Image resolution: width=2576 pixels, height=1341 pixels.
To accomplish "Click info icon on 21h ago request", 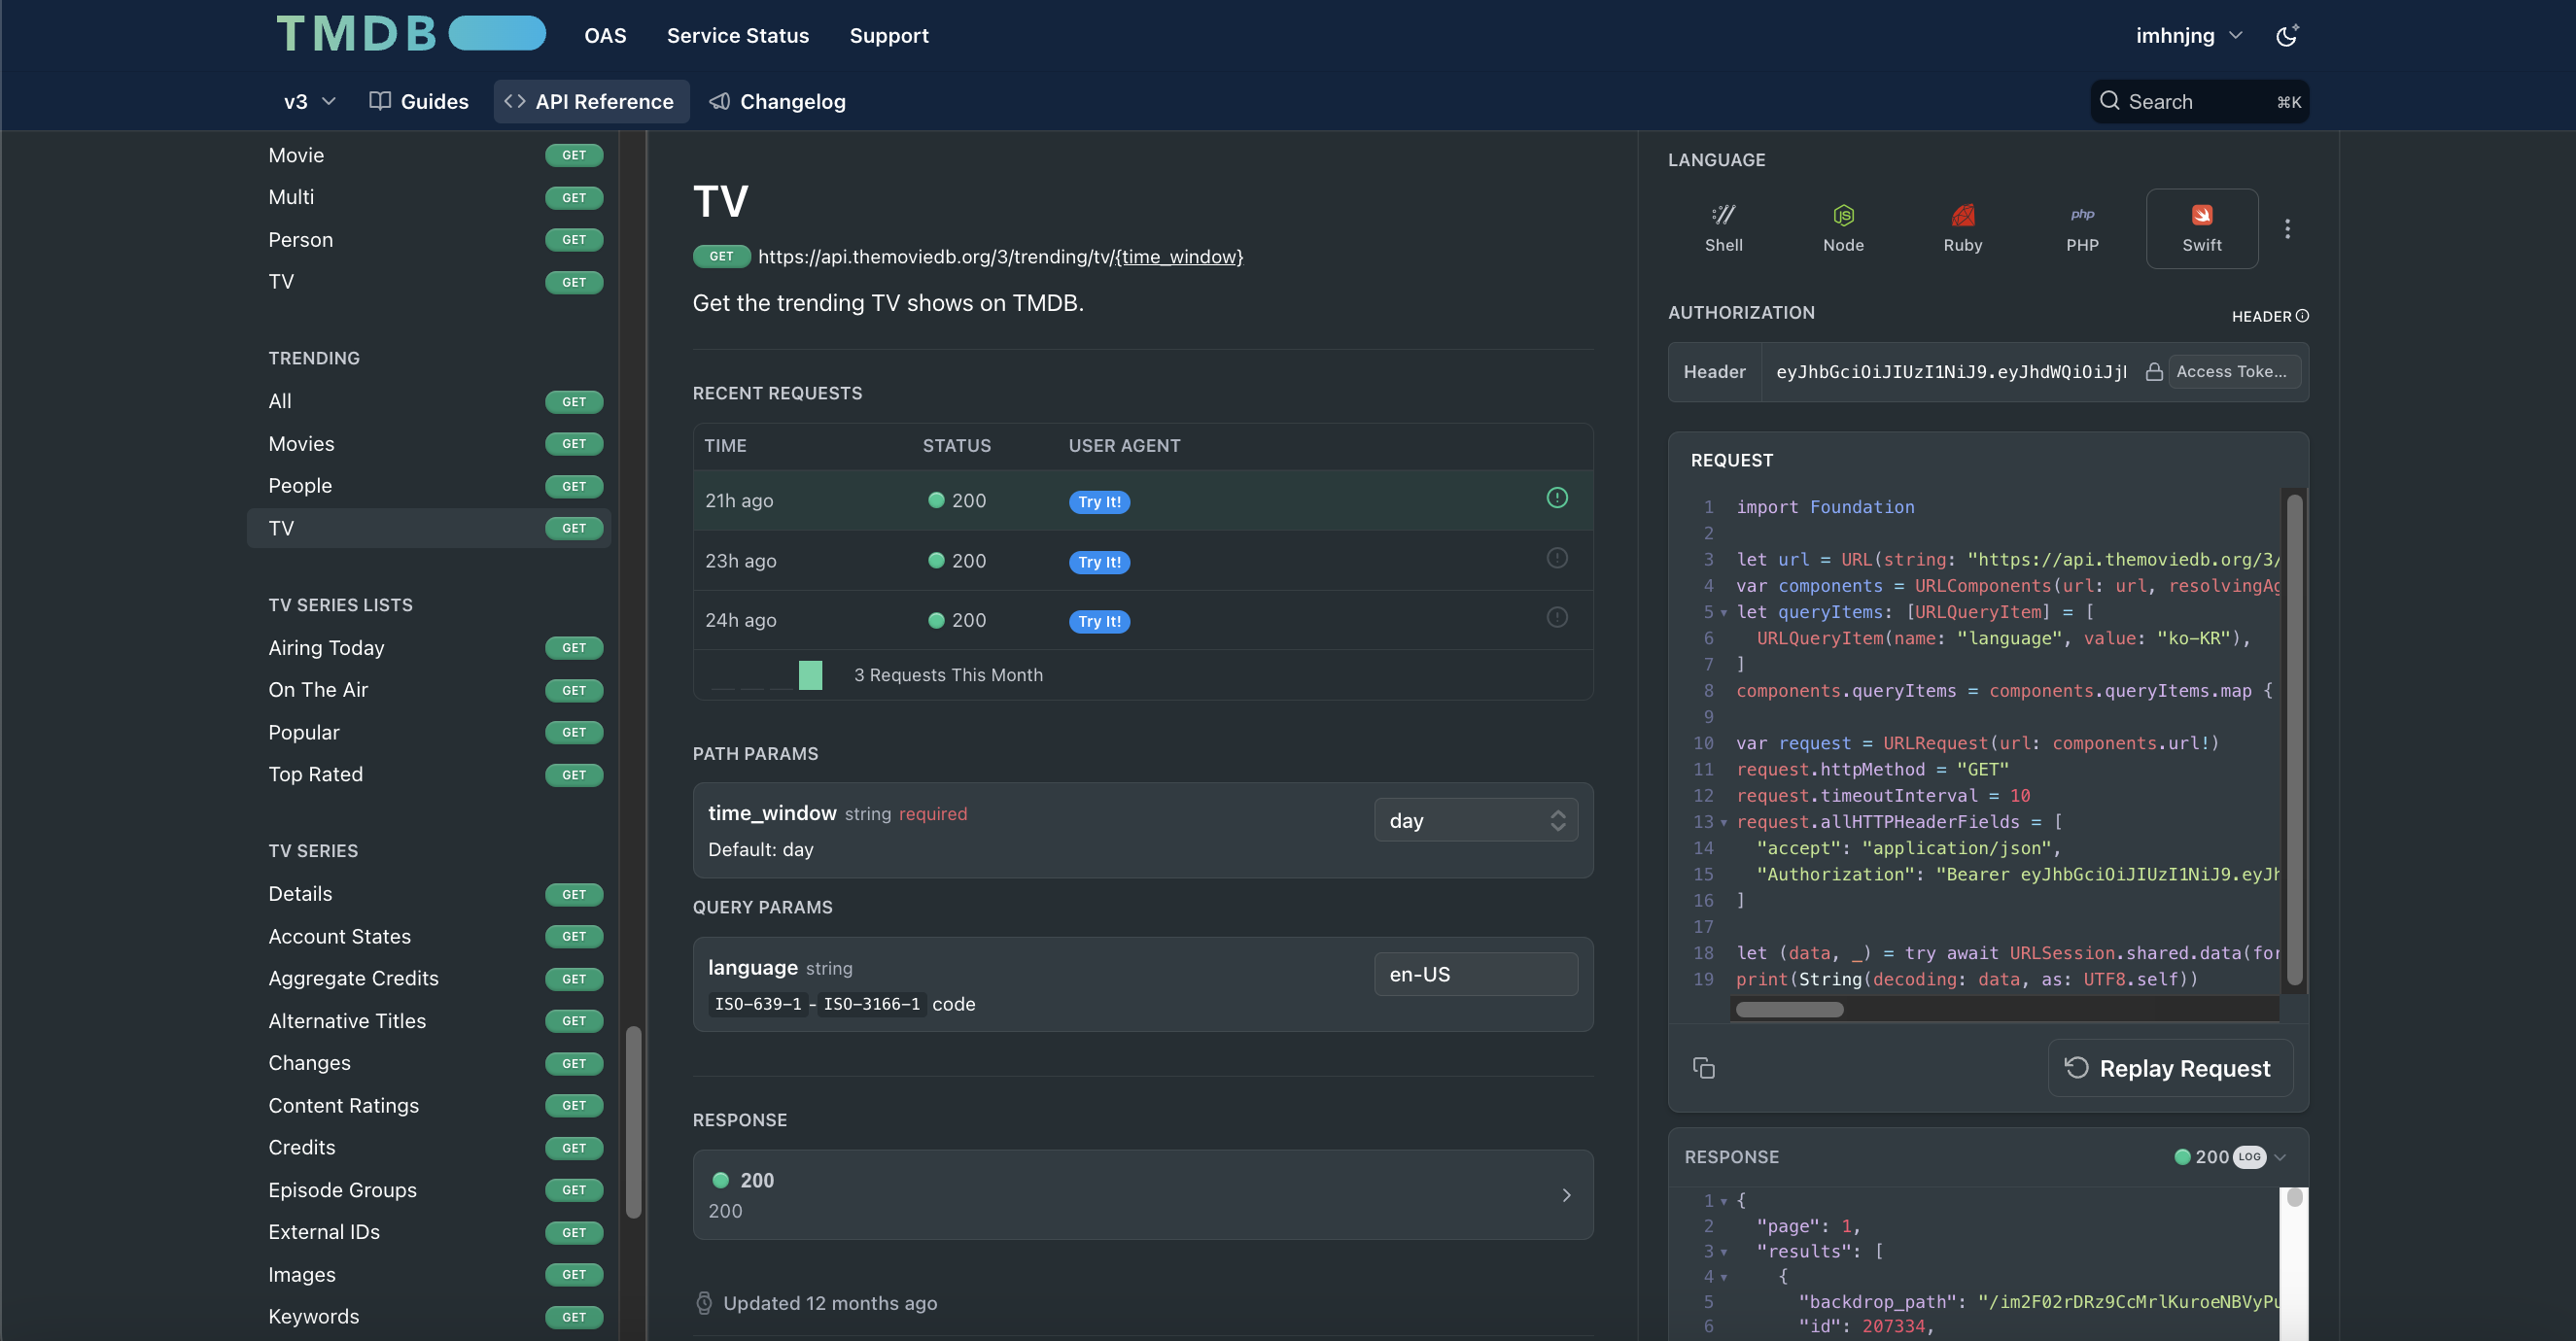I will (x=1557, y=498).
